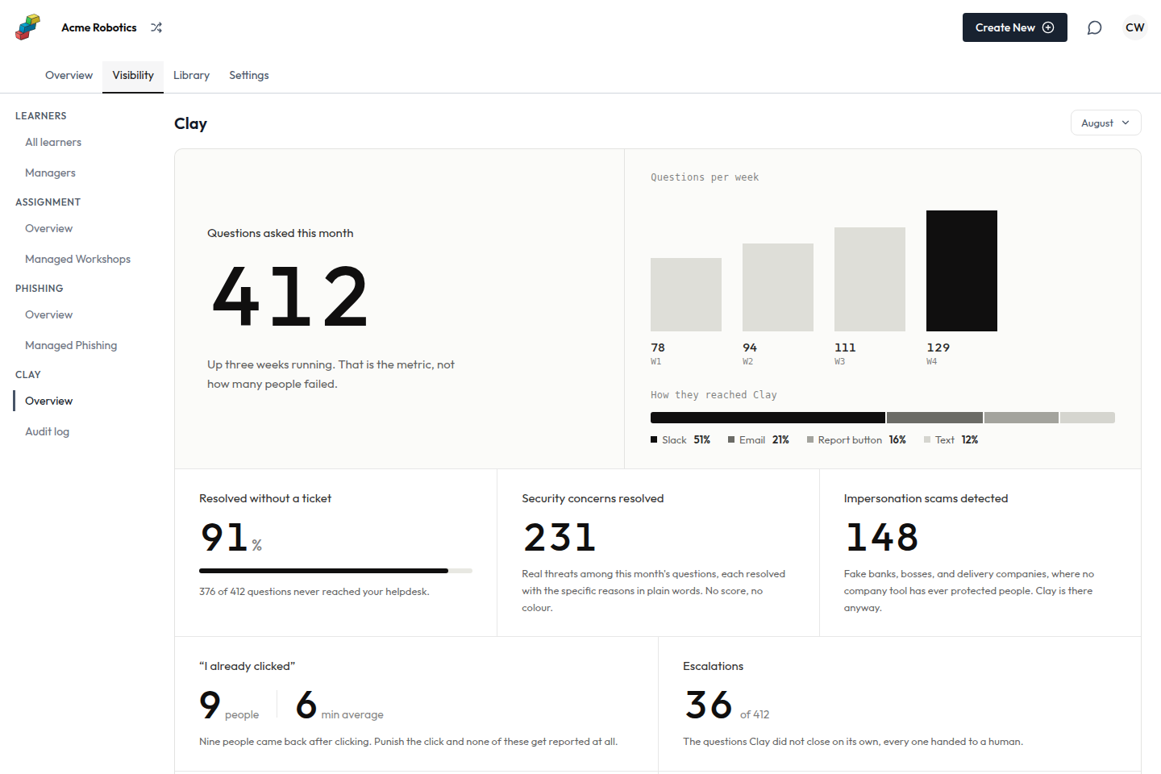Click the Create New button

coord(1014,27)
